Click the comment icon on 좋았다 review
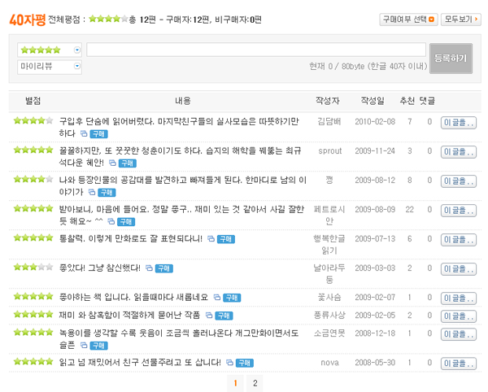Viewport: 488px width, 392px height. tap(150, 268)
